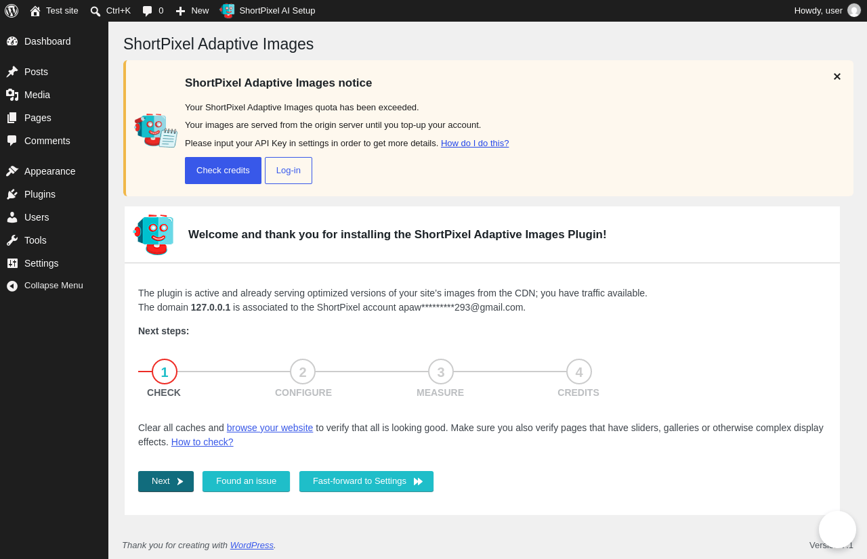Open the 'Howdy, user' account menu
867x559 pixels.
coord(818,11)
